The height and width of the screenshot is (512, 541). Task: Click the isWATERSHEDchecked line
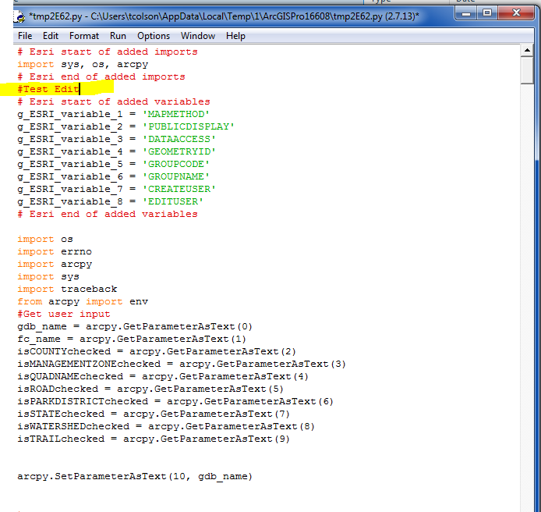[166, 426]
